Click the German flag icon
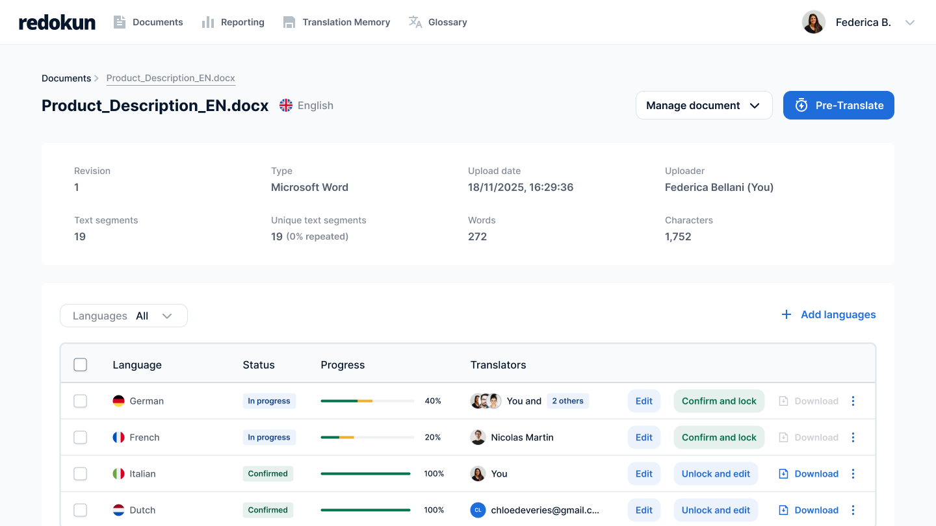This screenshot has width=936, height=526. [118, 401]
